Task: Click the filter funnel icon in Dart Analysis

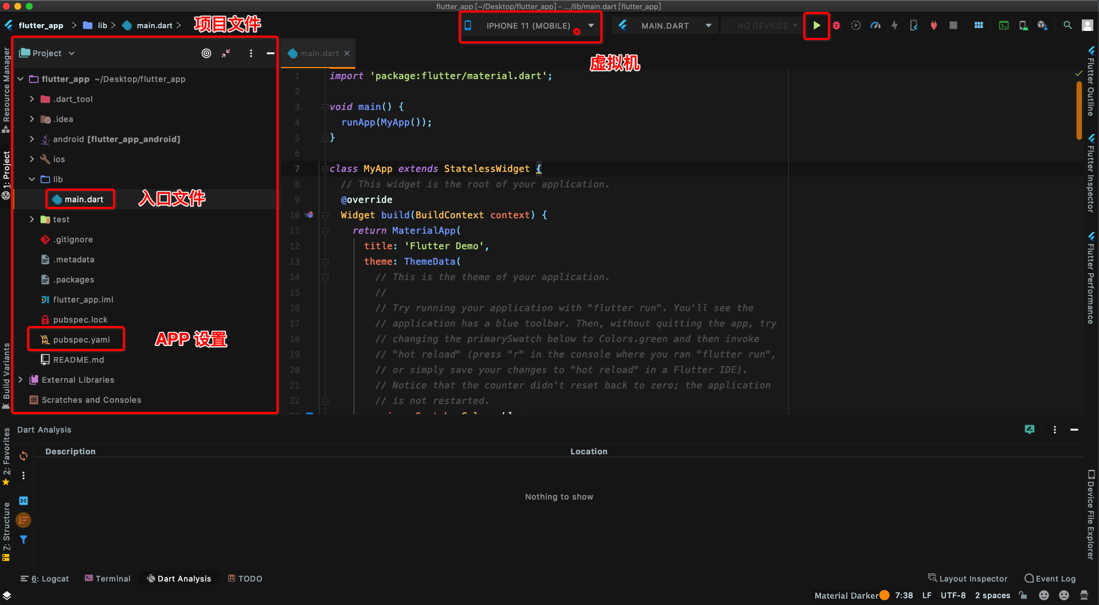Action: click(x=24, y=540)
